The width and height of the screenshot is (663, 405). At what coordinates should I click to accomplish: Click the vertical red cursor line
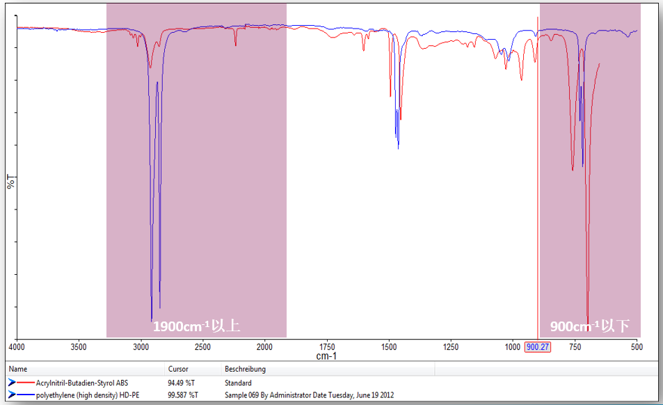pyautogui.click(x=538, y=177)
